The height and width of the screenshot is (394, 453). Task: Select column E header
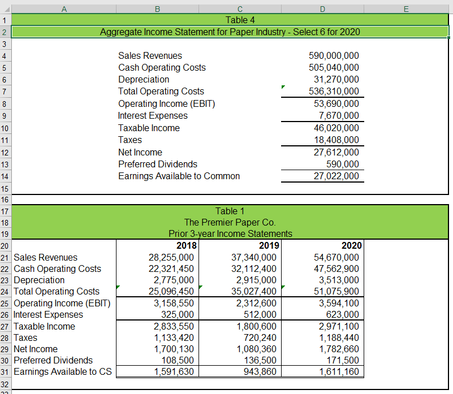point(405,8)
